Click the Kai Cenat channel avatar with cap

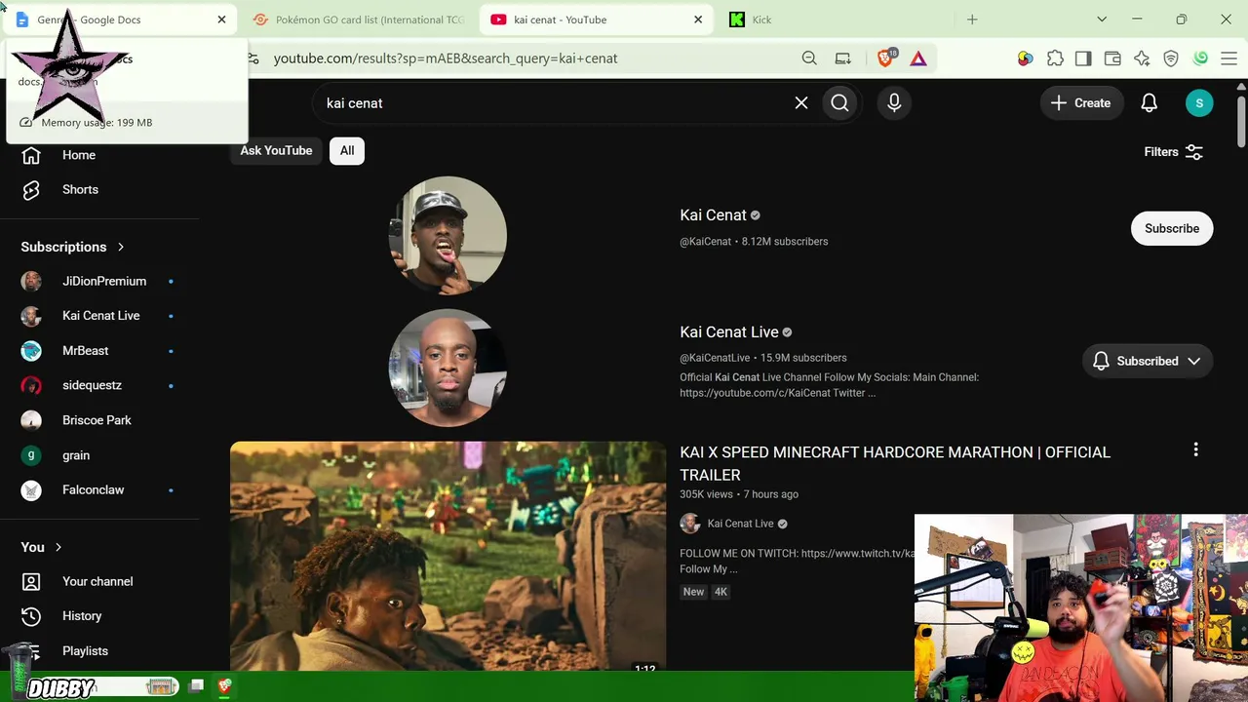point(448,235)
